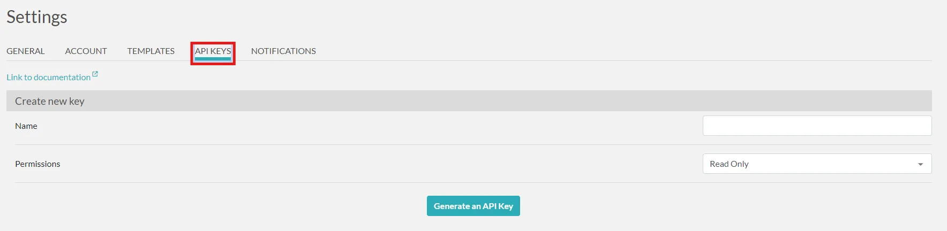The image size is (947, 231).
Task: Switch to the GENERAL tab
Action: [26, 51]
